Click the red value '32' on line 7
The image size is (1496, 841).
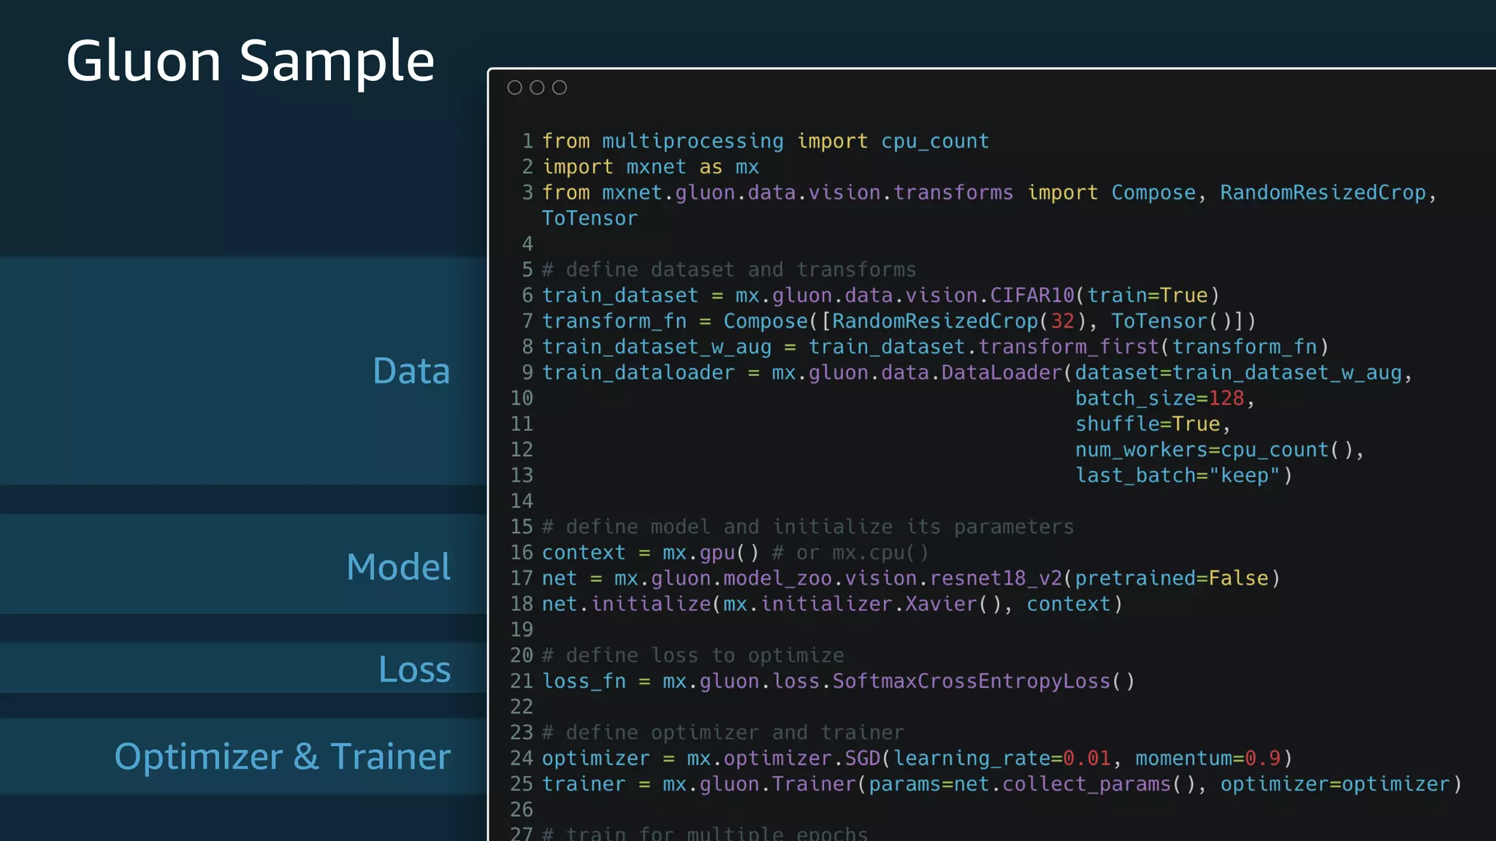coord(1062,321)
